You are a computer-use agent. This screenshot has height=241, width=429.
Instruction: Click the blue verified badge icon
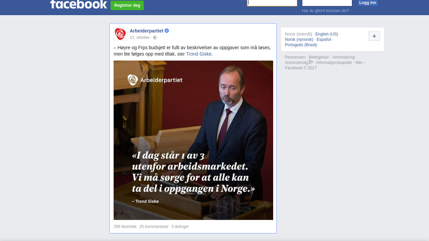[x=167, y=31]
